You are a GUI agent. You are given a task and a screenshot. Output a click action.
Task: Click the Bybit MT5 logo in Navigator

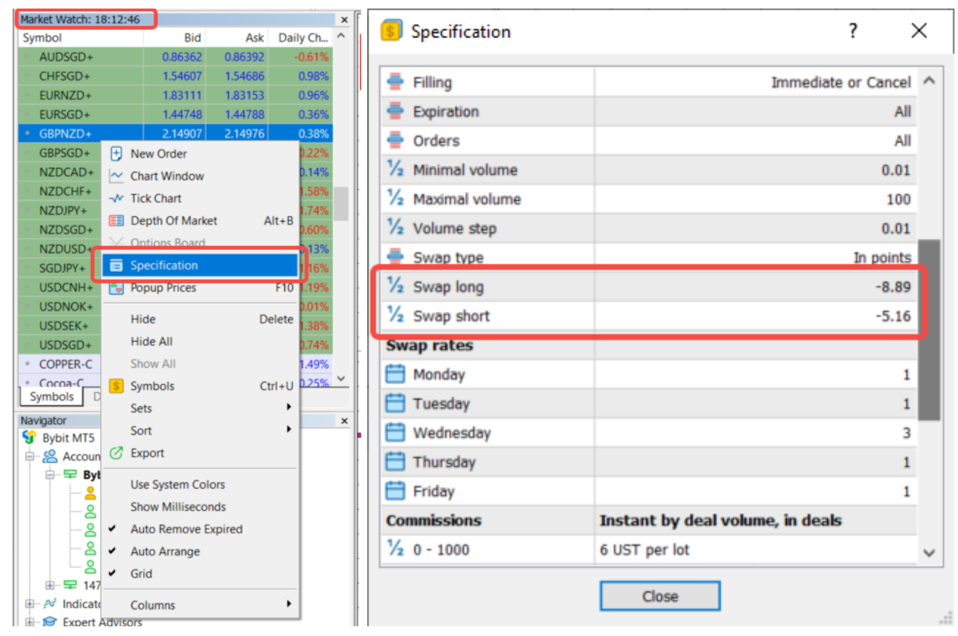(30, 438)
